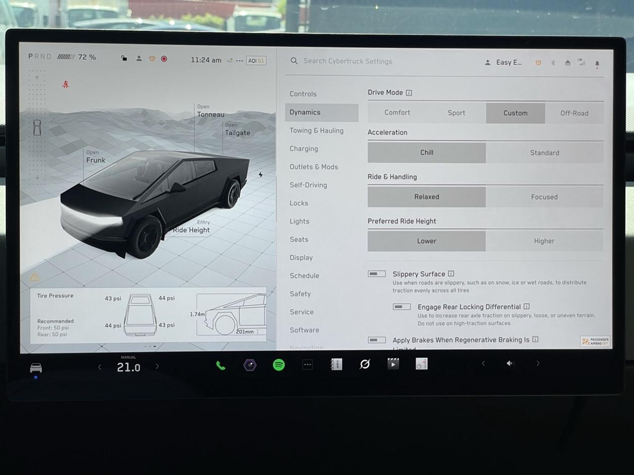Tap the charge port lightning icon
This screenshot has width=634, height=475.
point(261,175)
